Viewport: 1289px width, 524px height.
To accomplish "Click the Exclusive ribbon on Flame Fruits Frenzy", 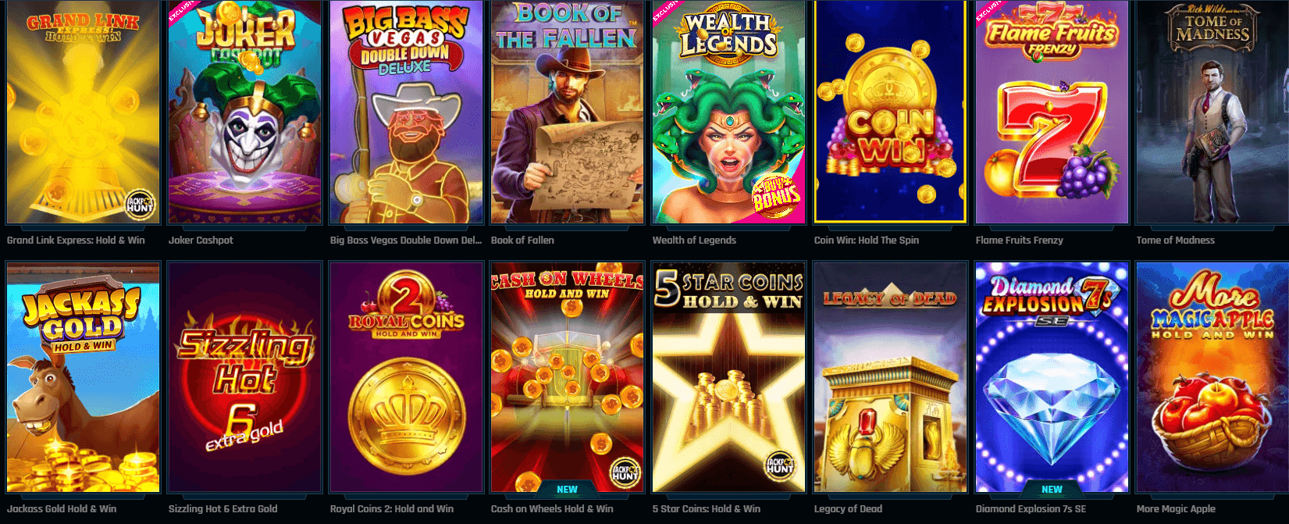I will tap(990, 11).
